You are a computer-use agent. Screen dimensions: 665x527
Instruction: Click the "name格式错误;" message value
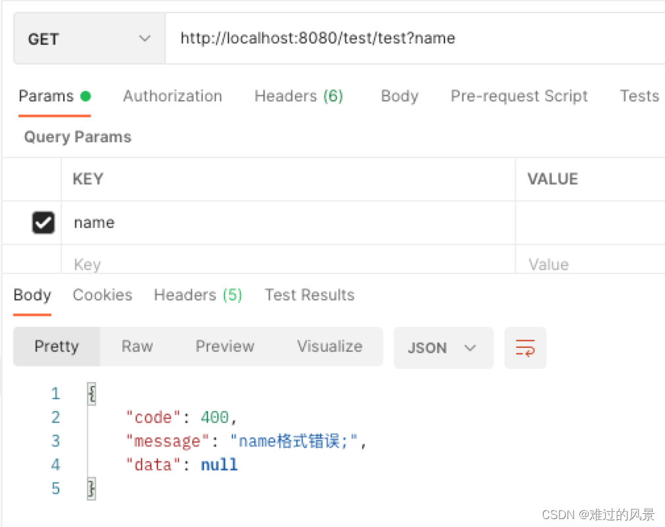[x=294, y=441]
